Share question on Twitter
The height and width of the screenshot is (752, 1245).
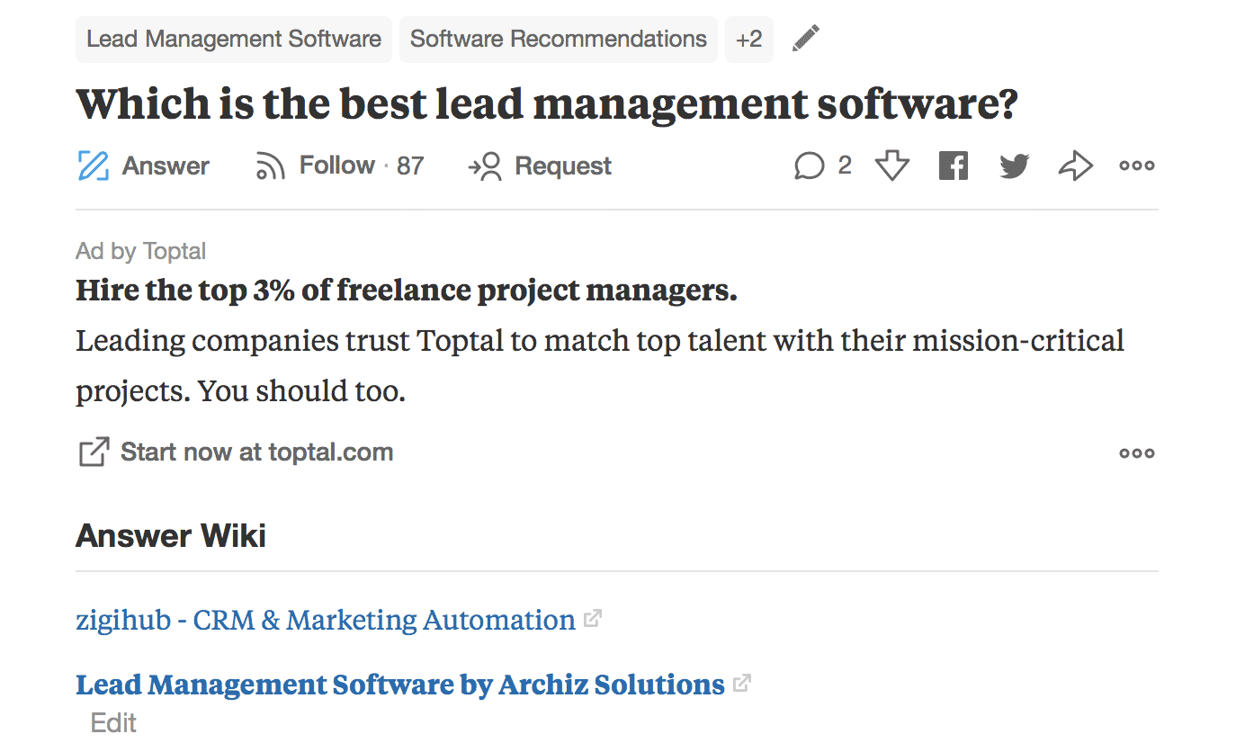(1015, 166)
